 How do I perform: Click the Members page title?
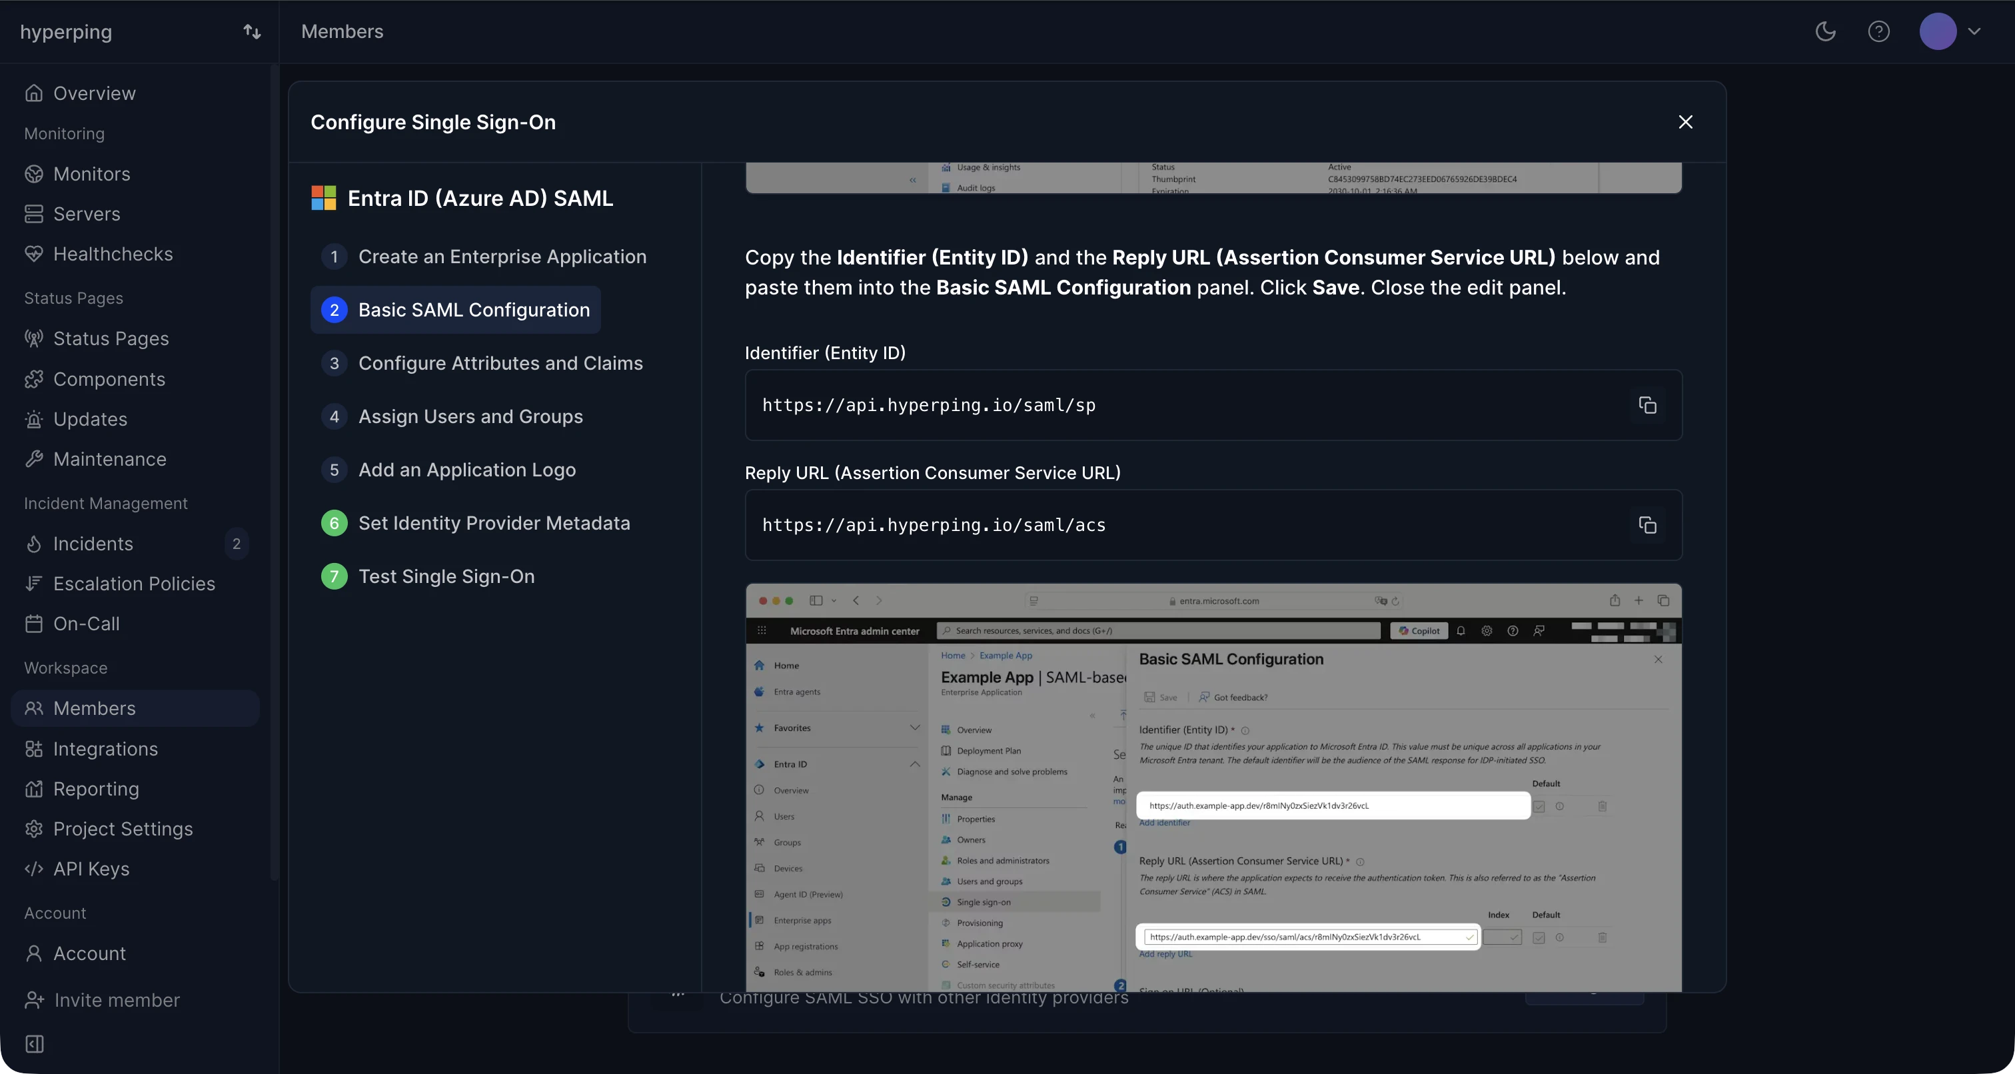(342, 31)
